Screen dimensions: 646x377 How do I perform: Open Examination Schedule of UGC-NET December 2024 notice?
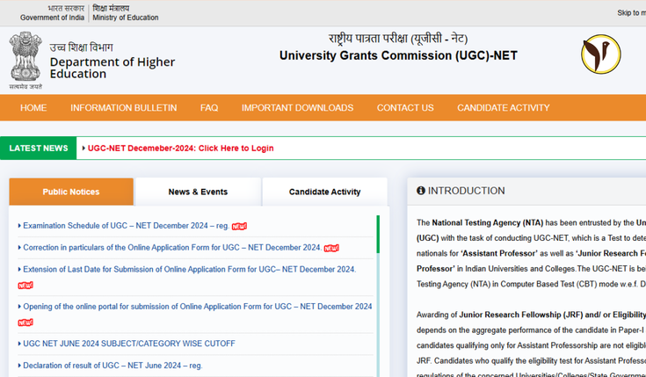pos(126,226)
